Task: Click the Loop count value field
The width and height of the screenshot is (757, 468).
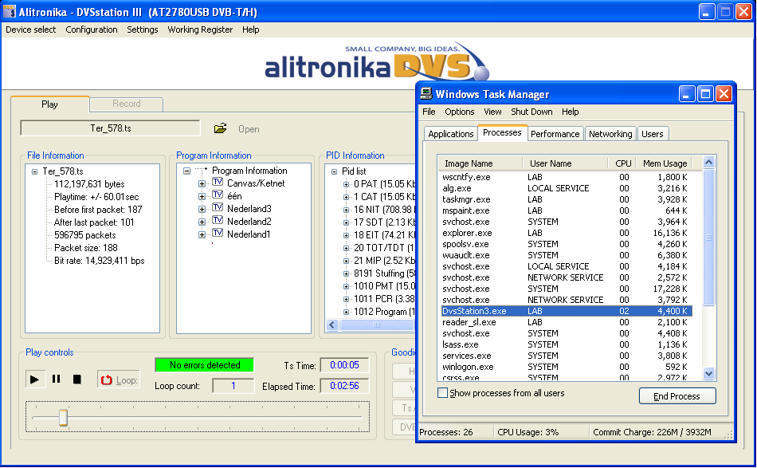Action: pyautogui.click(x=233, y=386)
